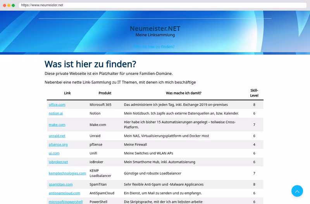Select the 'ioBroker' product cell
Image resolution: width=310 pixels, height=204 pixels.
[x=96, y=162]
